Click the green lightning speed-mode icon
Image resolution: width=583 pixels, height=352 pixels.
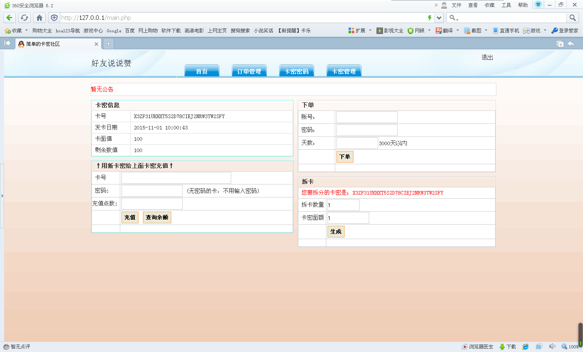430,18
